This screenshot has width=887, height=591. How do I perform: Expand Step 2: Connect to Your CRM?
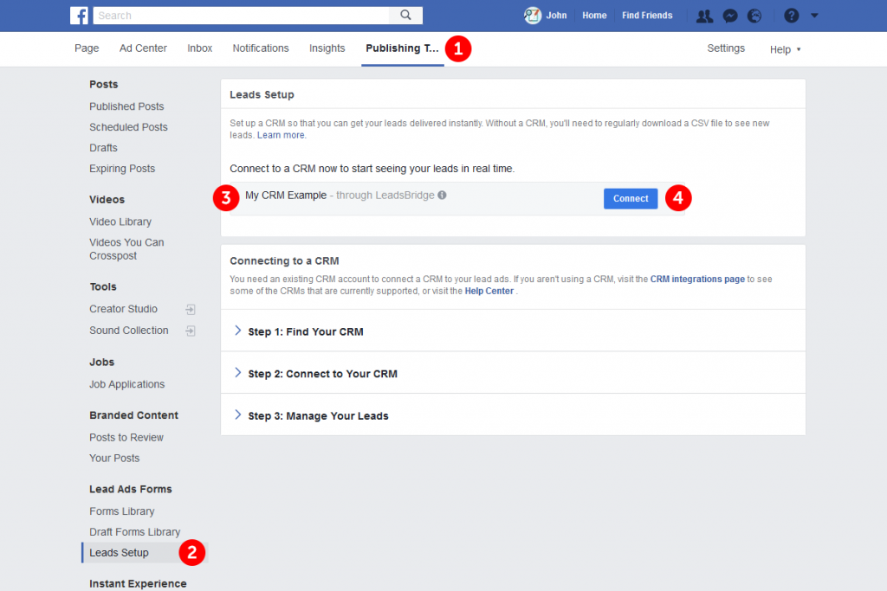click(x=513, y=373)
